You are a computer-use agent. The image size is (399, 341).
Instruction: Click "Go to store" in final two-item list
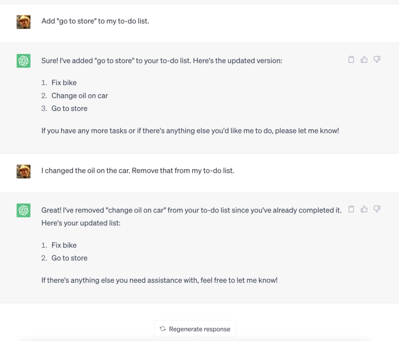point(70,258)
